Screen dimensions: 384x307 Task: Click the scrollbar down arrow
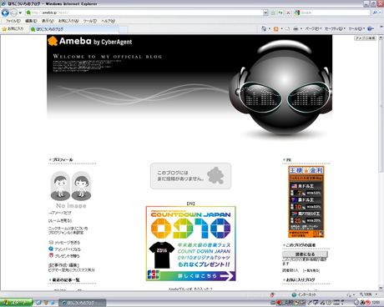[x=381, y=288]
